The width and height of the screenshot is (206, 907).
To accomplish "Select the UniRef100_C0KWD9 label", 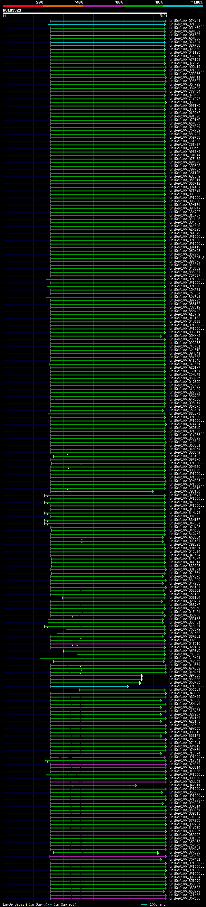I will coord(185,131).
